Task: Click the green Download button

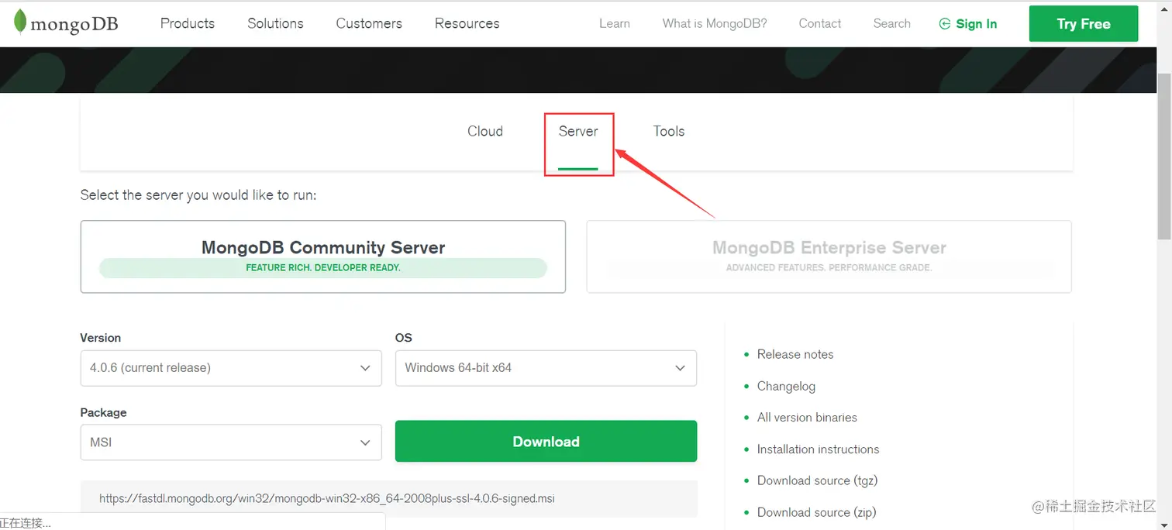Action: pos(546,442)
